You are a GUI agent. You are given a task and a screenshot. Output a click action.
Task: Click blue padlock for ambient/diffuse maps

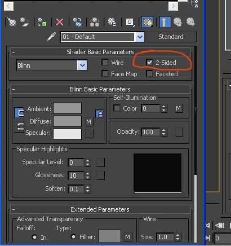[x=100, y=114]
